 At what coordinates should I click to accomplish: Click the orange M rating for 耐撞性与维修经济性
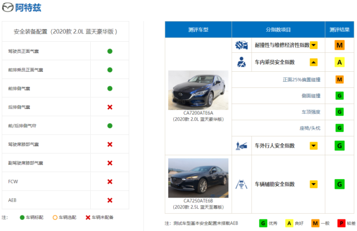pos(340,45)
